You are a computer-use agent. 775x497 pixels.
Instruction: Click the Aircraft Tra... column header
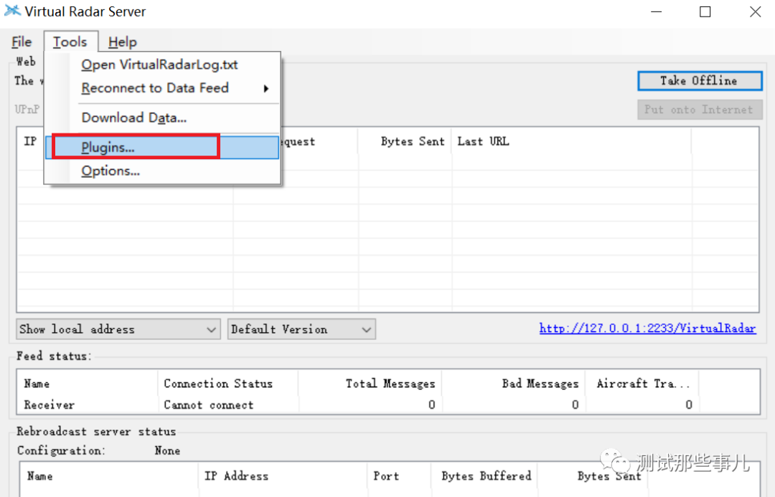[642, 384]
